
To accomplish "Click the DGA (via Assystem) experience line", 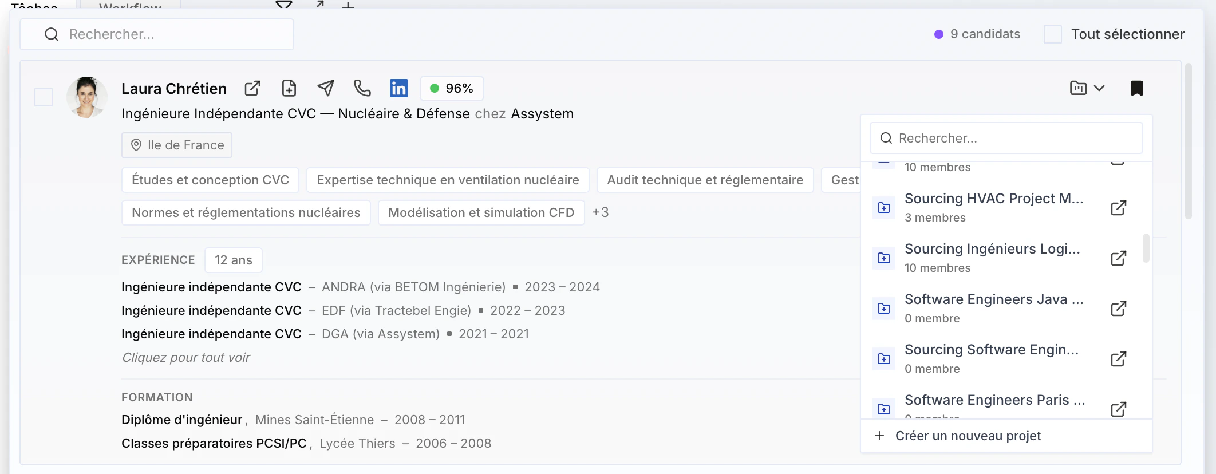I will click(325, 334).
